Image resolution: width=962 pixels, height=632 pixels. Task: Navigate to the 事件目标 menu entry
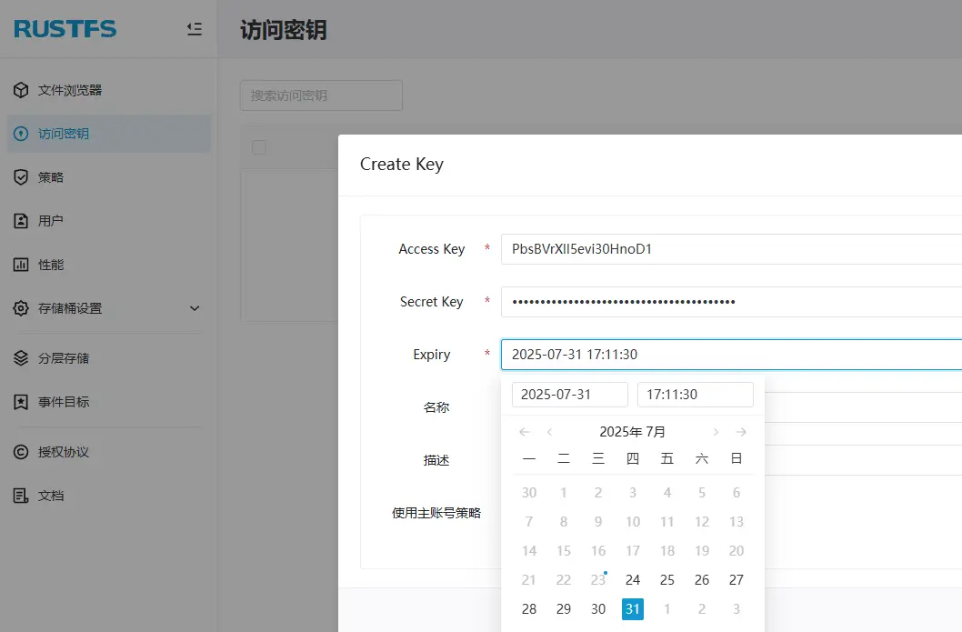click(x=63, y=401)
